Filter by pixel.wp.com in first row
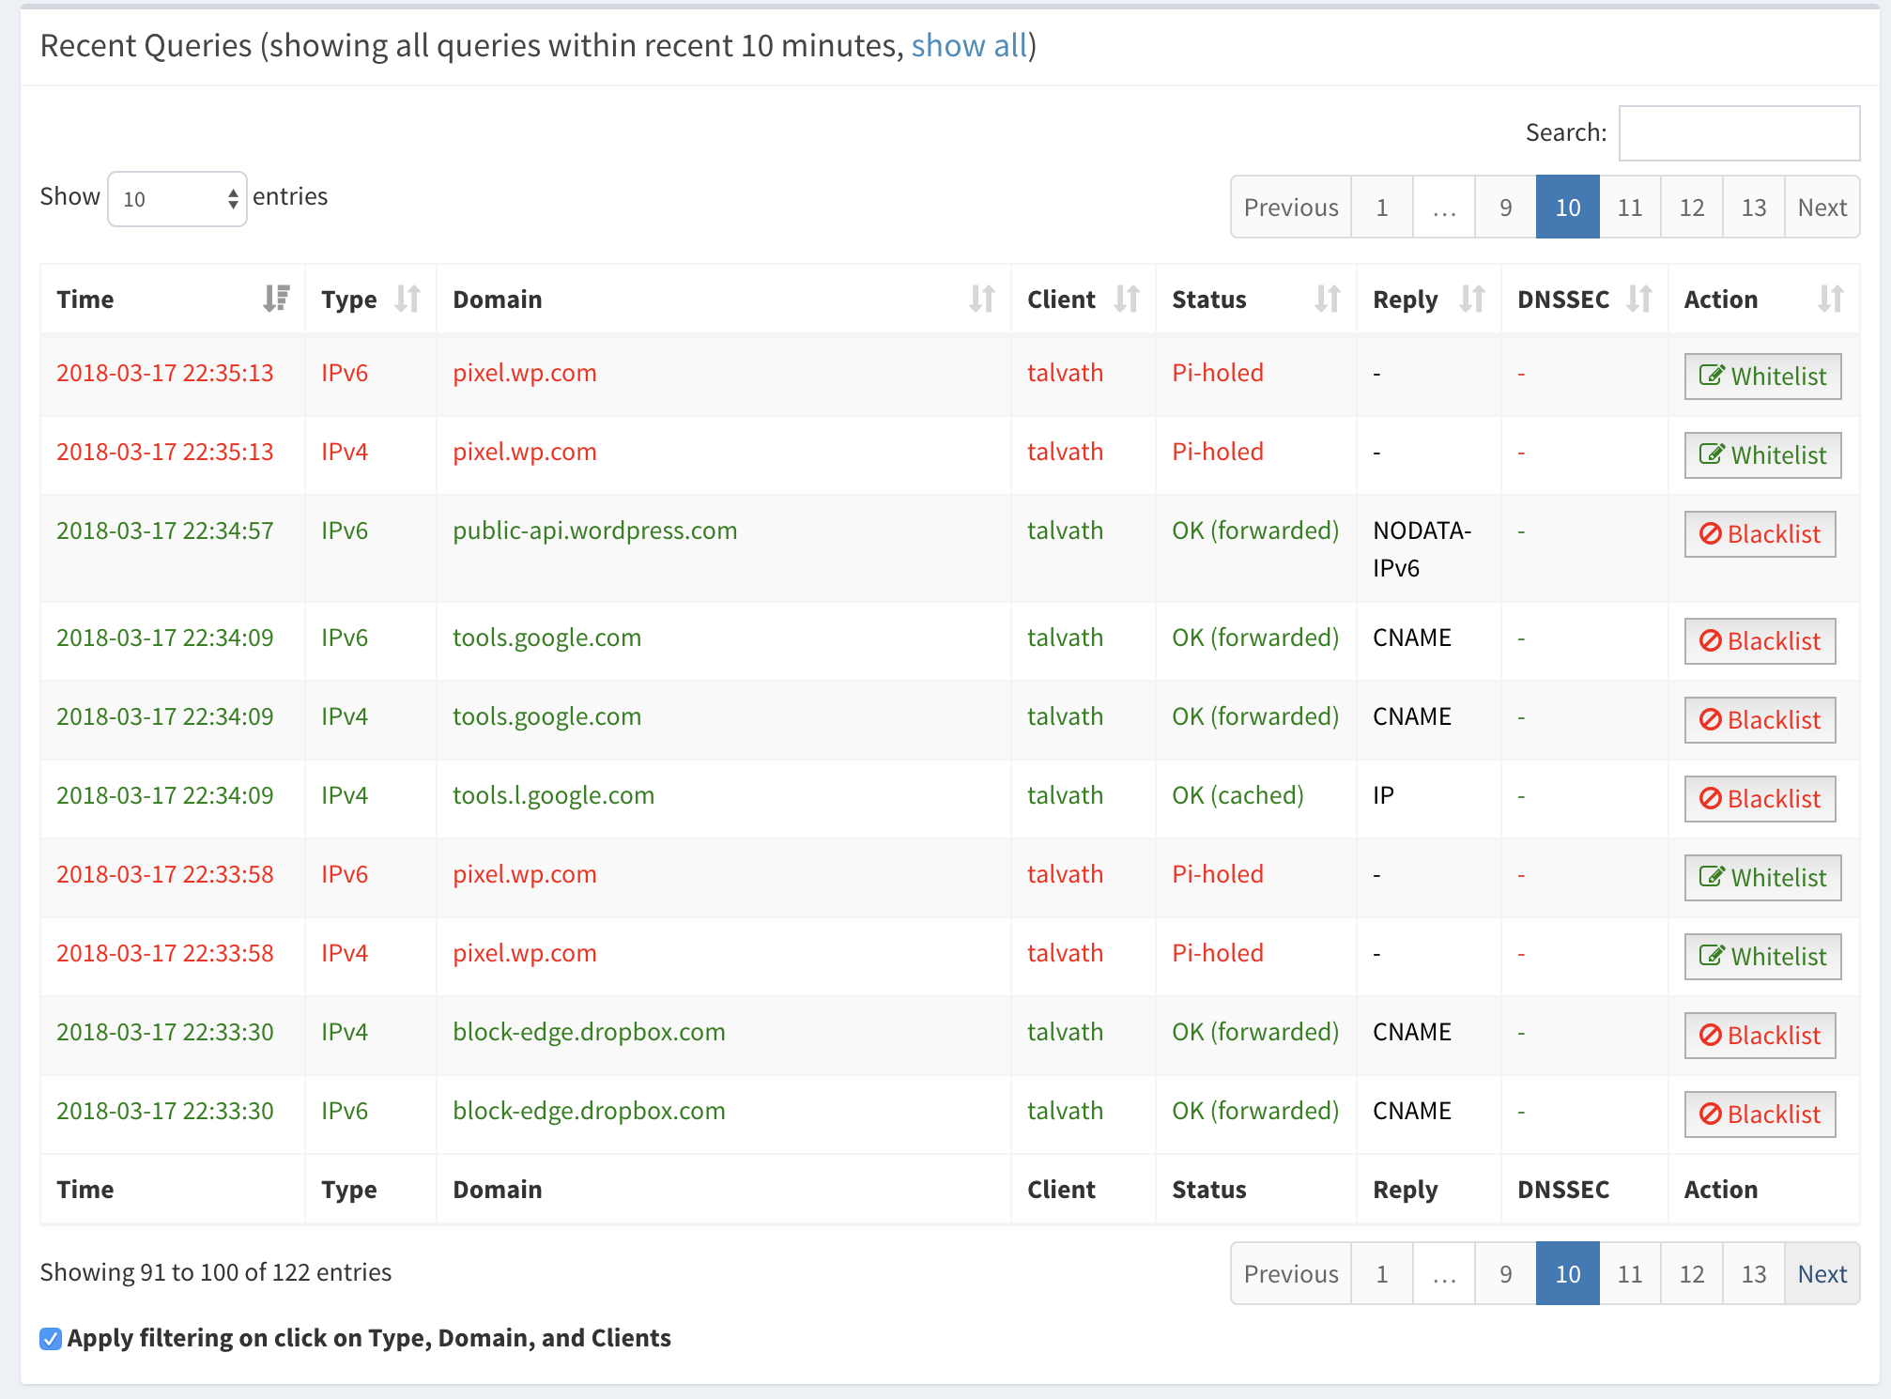Image resolution: width=1891 pixels, height=1399 pixels. tap(525, 373)
